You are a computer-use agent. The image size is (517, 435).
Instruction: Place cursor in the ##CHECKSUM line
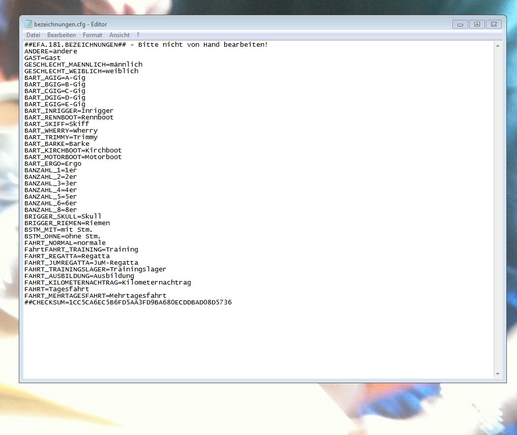[128, 302]
